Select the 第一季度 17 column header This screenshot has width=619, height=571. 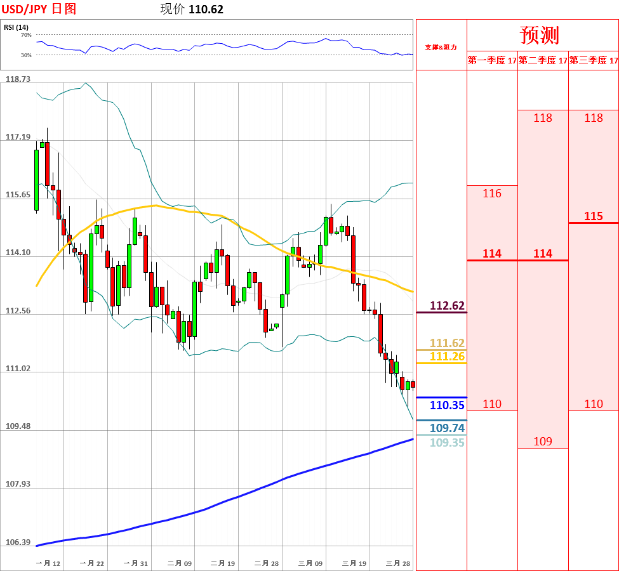pyautogui.click(x=492, y=60)
